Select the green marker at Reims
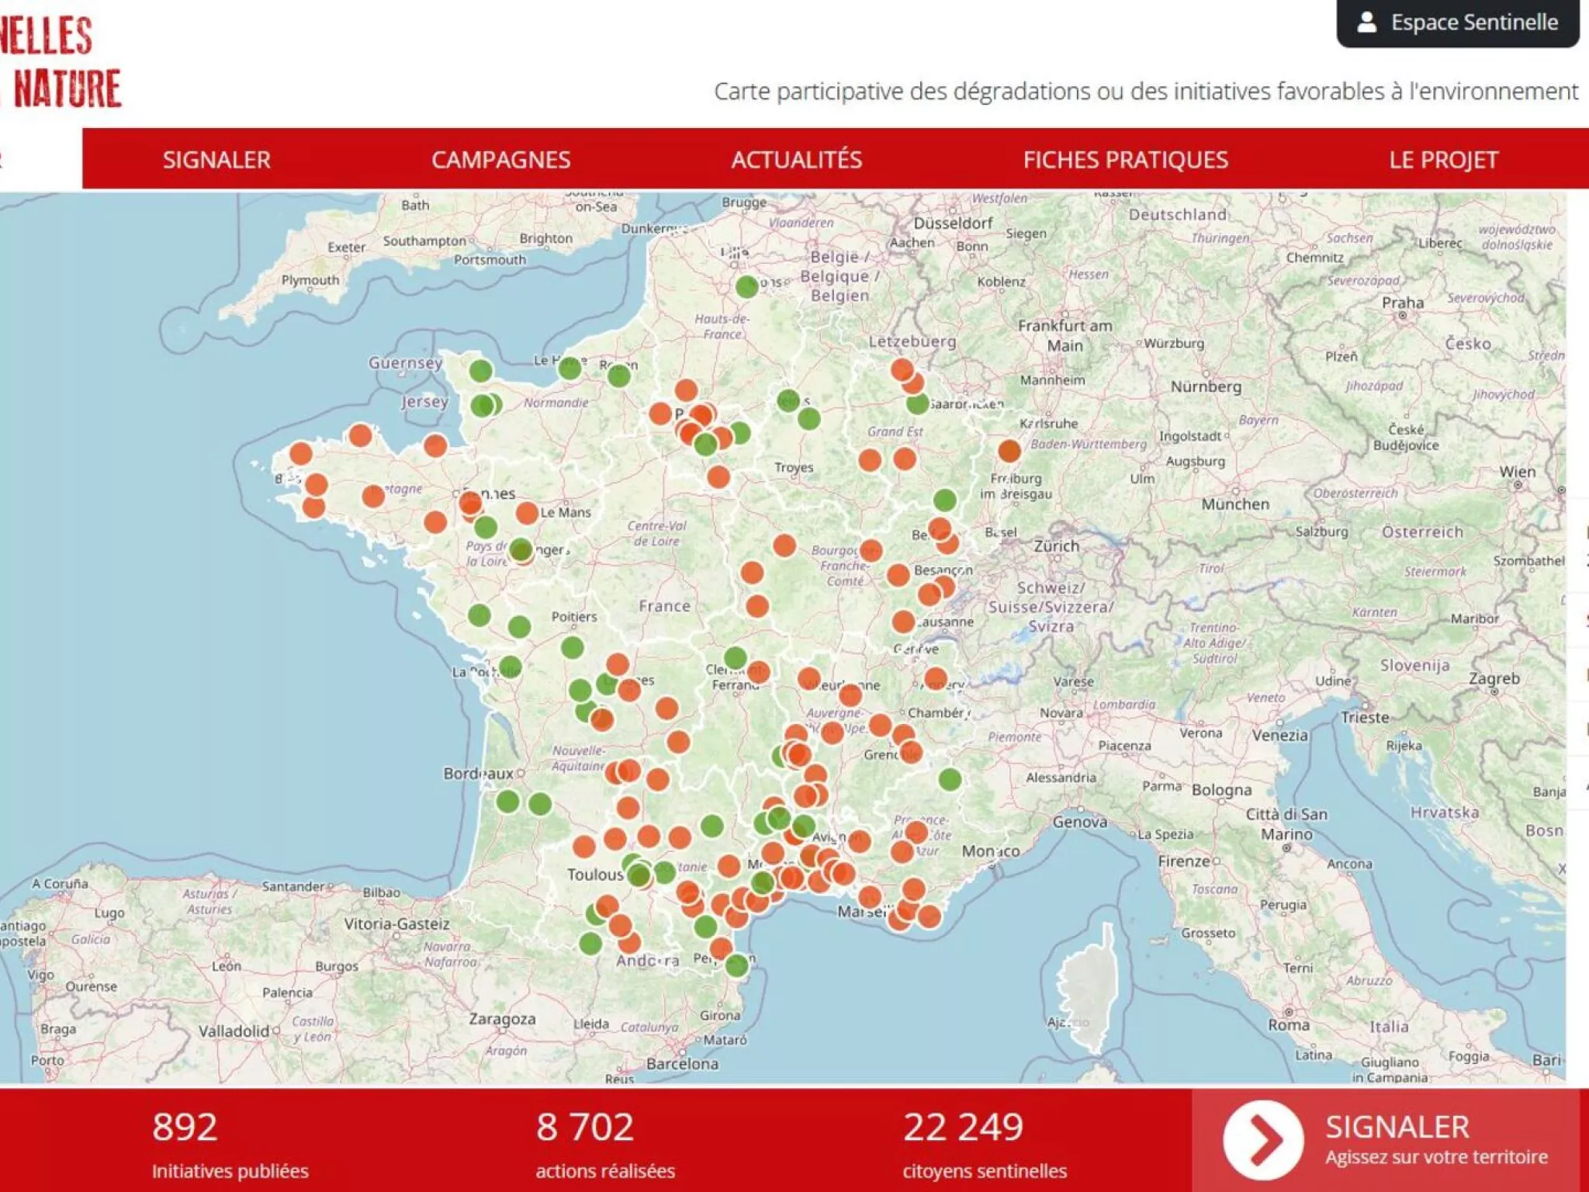1589x1192 pixels. (x=788, y=400)
